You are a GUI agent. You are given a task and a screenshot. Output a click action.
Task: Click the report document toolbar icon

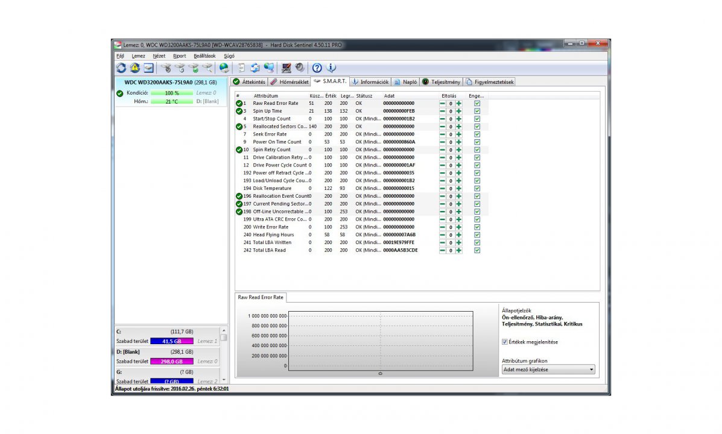(241, 68)
